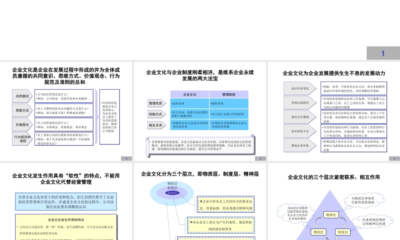This screenshot has height=240, width=400.
Task: Click the 精神层 center of the ellipse diagram
Action: point(172,193)
